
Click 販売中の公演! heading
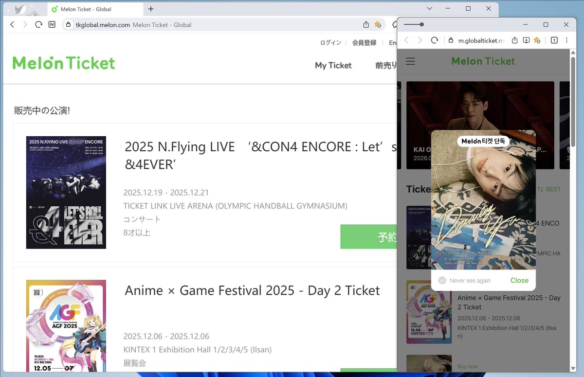(x=42, y=110)
